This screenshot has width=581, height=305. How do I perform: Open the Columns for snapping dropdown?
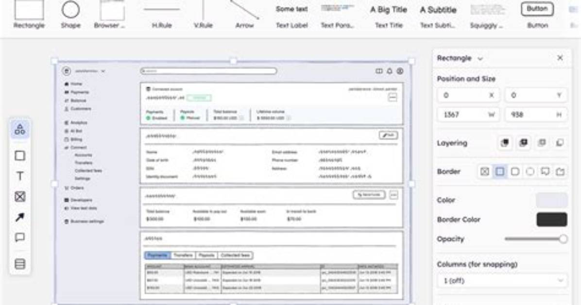502,281
